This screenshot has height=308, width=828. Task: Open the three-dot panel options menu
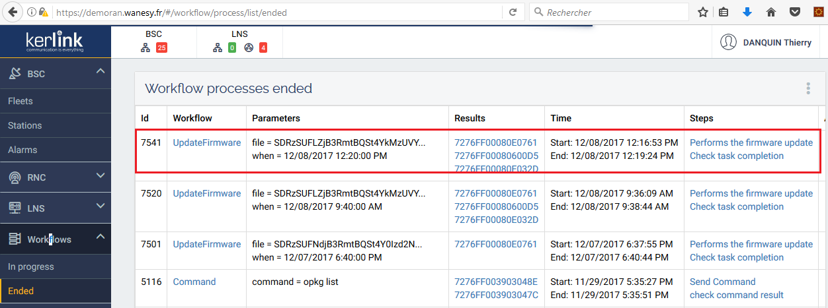pos(807,88)
